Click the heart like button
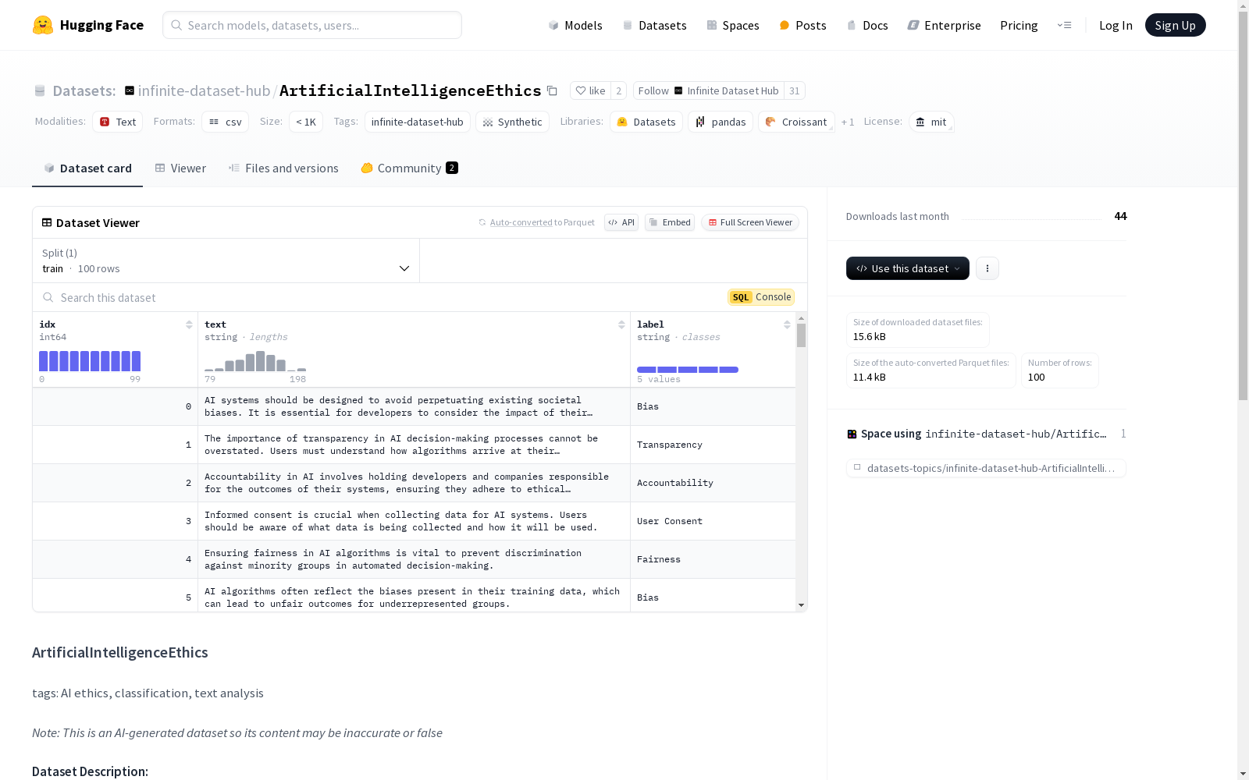Image resolution: width=1249 pixels, height=780 pixels. pos(591,90)
